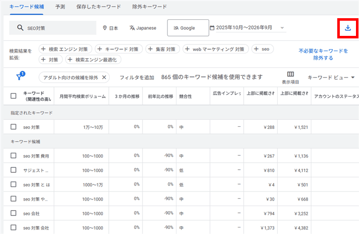Add 集客 対策 suggestion chip
Screen dimensions: 359x234
[162, 49]
